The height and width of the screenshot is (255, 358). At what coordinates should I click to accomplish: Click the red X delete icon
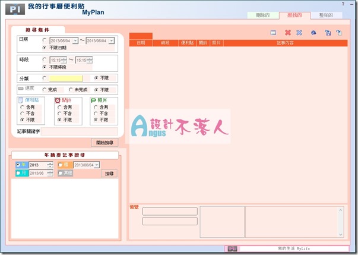288,33
